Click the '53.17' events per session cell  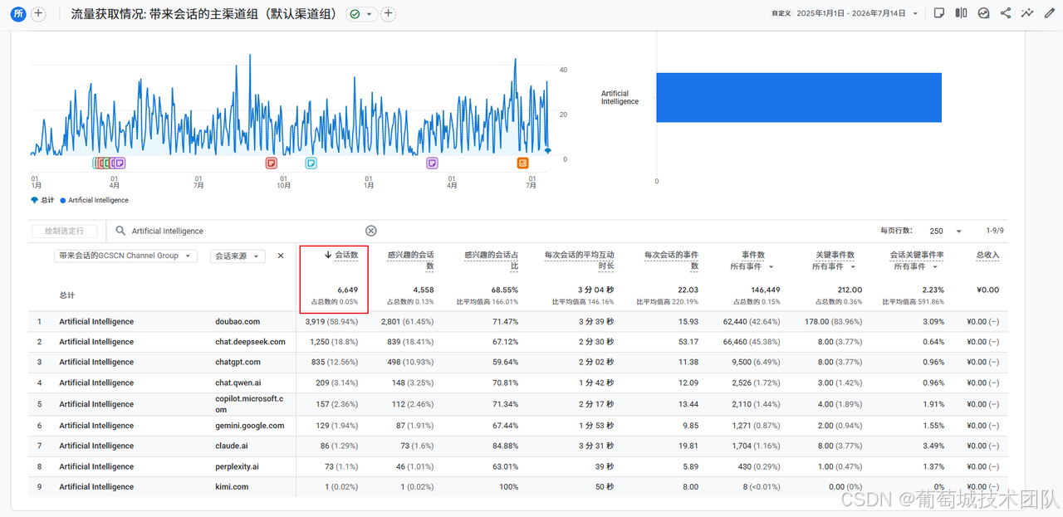[x=688, y=342]
